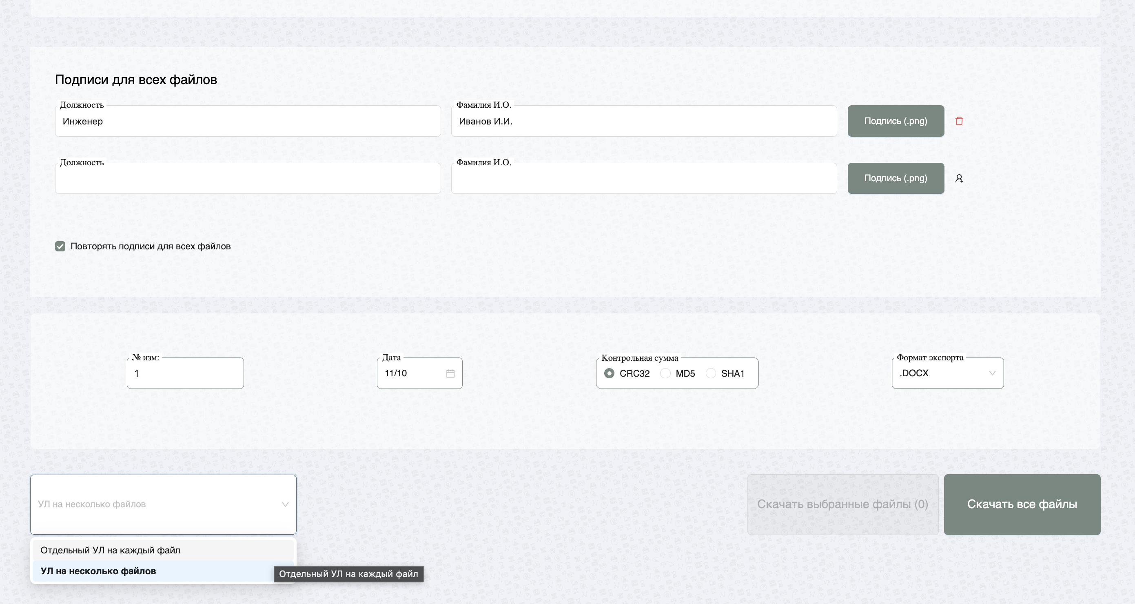Screen dimensions: 1135x604
Task: Choose the SHA1 checksum option
Action: point(711,373)
